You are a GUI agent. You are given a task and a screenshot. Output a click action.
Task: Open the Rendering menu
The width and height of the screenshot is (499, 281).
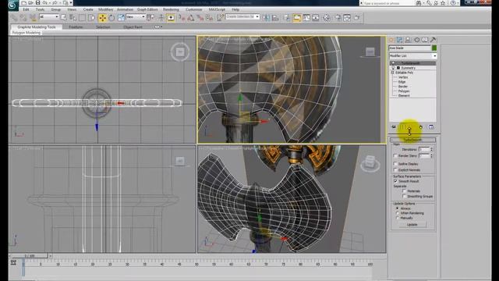point(171,9)
